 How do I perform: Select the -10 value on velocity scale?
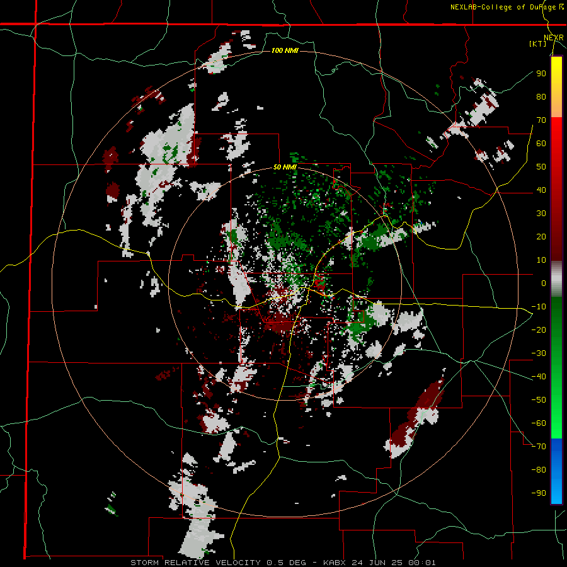pyautogui.click(x=539, y=307)
